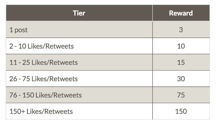This screenshot has width=216, height=124.
Task: Click the word Retweets in 11 - 25 row
Action: click(63, 62)
